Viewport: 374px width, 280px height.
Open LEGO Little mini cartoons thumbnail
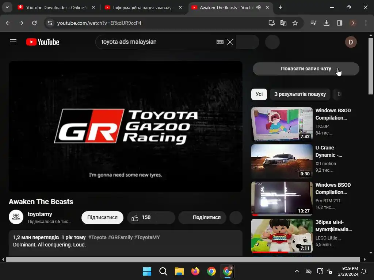[282, 236]
